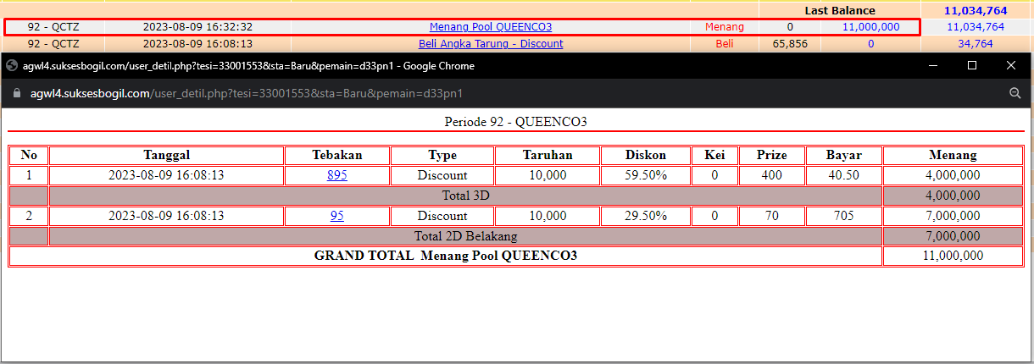
Task: Open Beli Angka Tarung - Discount link
Action: click(x=491, y=43)
